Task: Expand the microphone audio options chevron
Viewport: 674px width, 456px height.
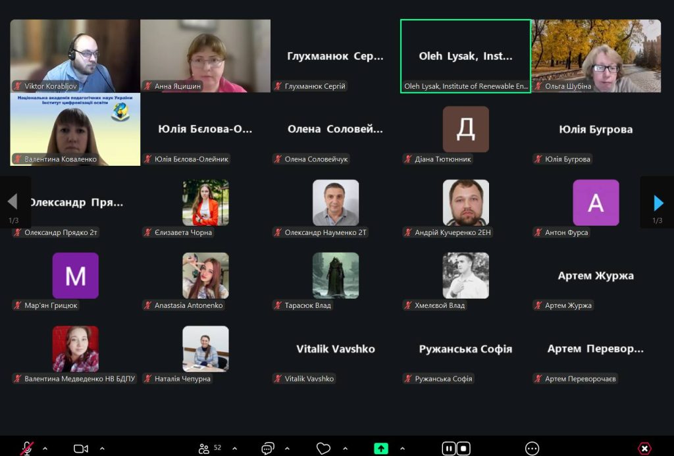Action: coord(45,448)
